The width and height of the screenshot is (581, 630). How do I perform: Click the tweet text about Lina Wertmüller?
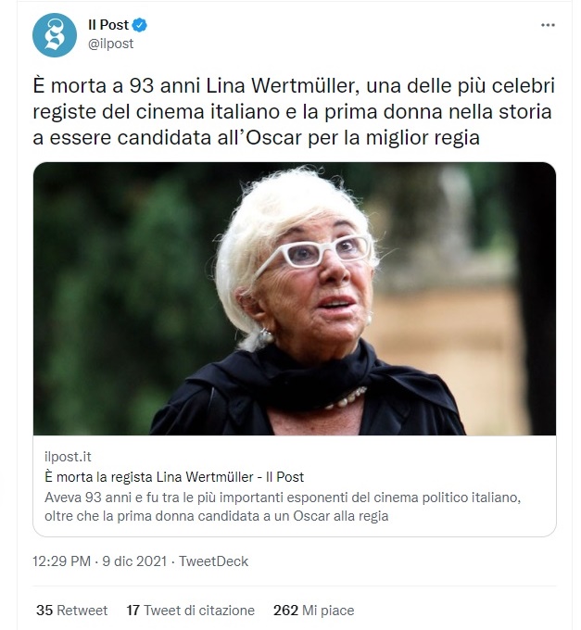294,112
